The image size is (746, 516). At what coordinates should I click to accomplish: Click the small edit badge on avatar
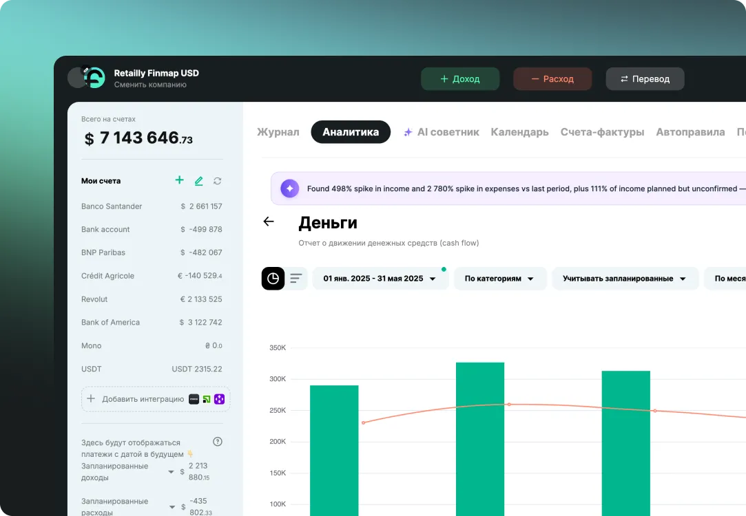click(x=85, y=69)
